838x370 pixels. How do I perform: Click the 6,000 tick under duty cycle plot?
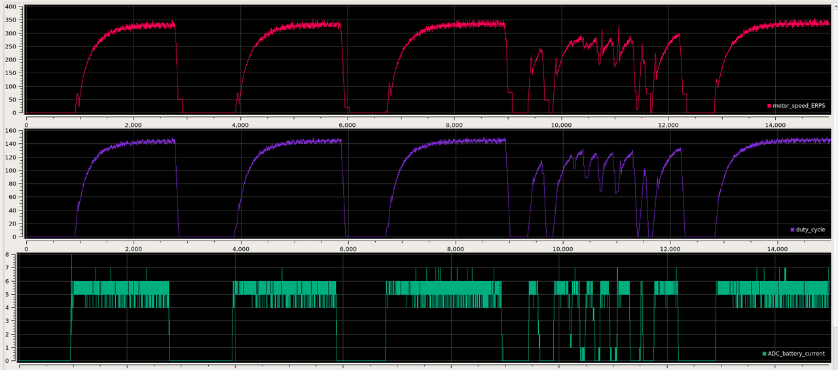[348, 248]
